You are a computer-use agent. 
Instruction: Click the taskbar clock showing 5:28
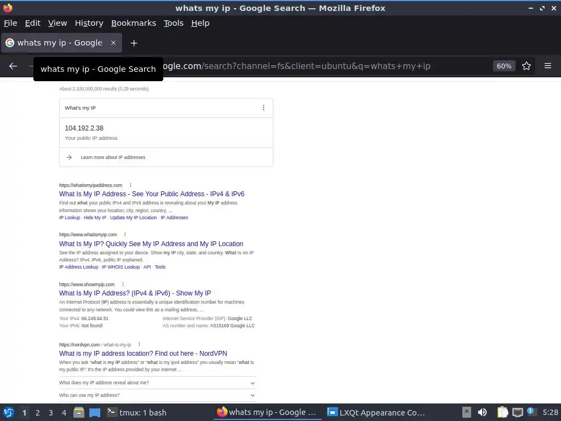(x=550, y=413)
